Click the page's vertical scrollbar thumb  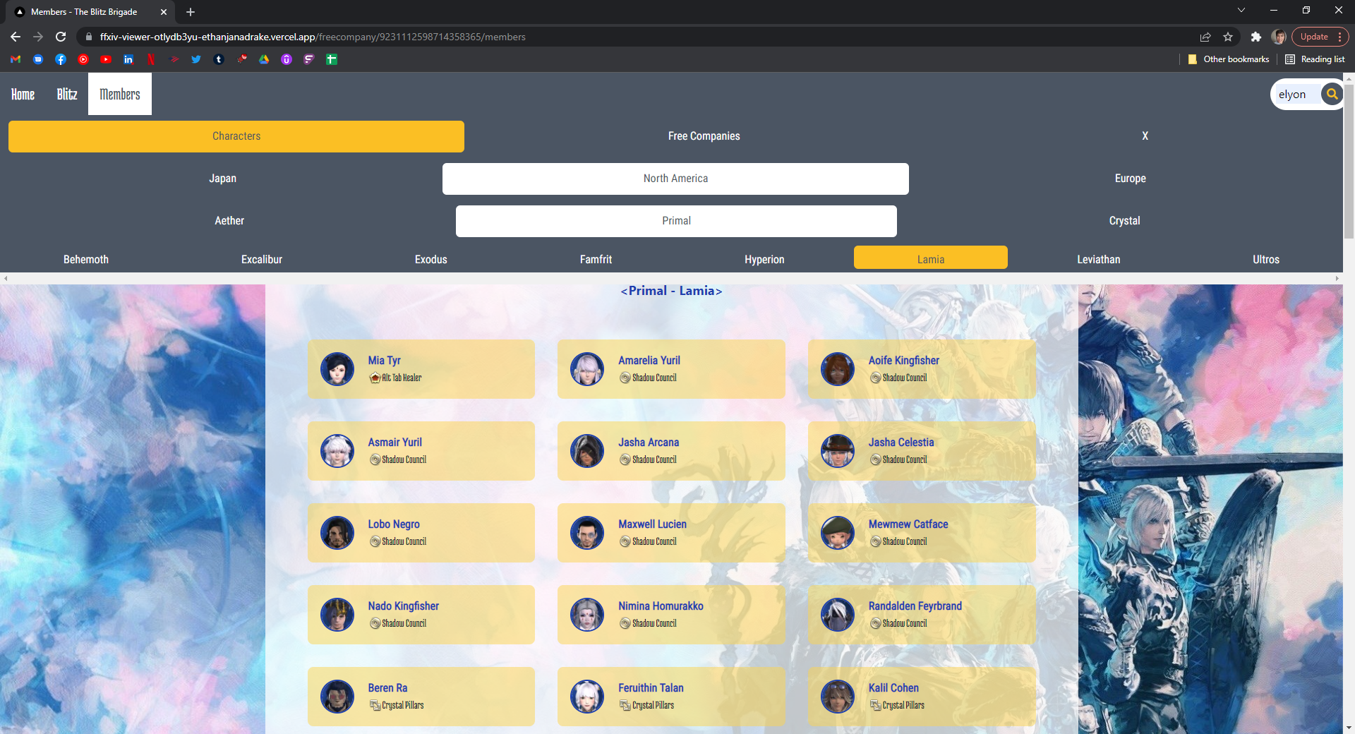1349,162
